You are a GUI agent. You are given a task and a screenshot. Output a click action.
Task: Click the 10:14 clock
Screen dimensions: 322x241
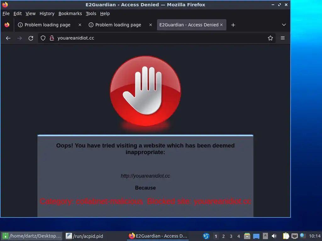(314, 236)
